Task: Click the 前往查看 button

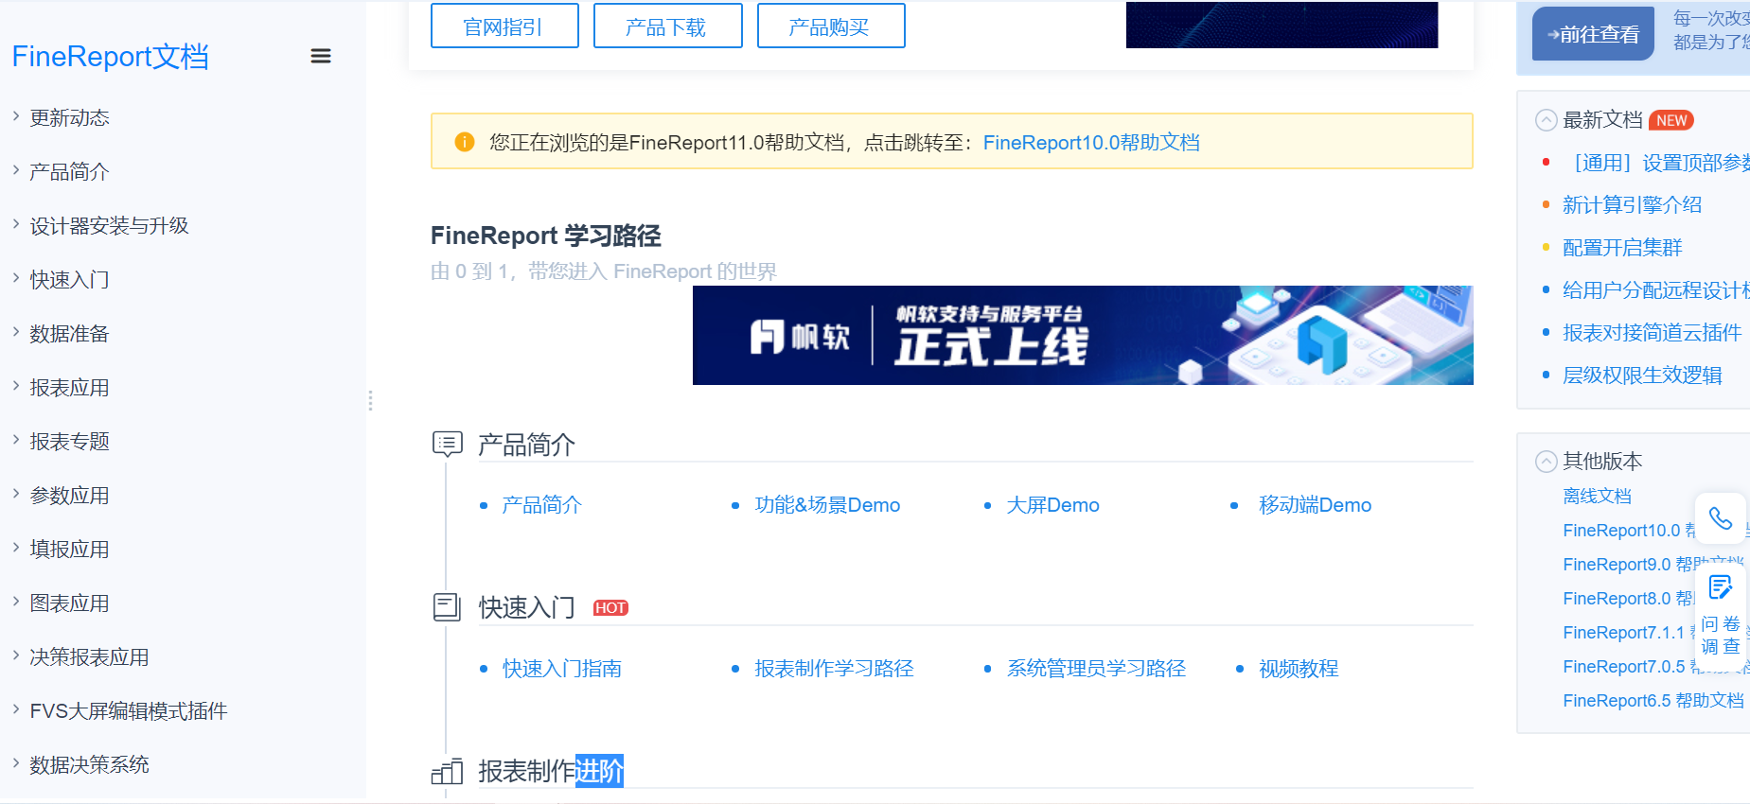Action: [x=1593, y=34]
